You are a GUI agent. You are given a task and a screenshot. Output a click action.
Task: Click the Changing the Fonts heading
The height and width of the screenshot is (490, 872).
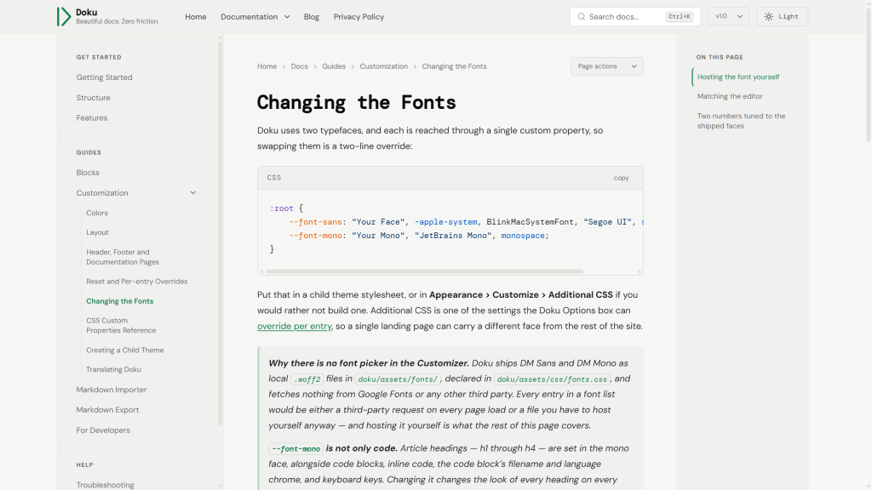click(x=357, y=102)
